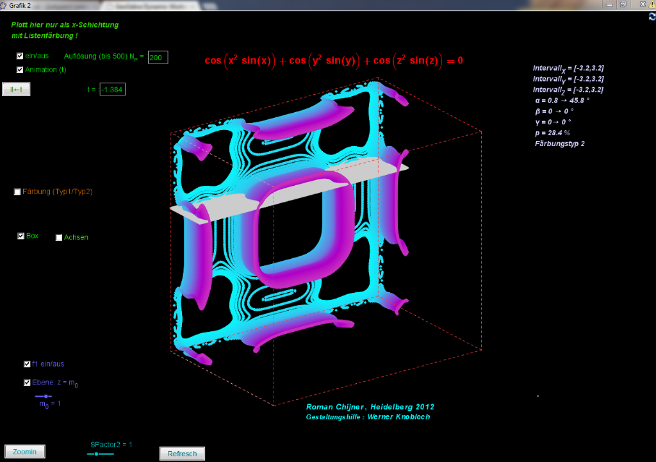This screenshot has width=656, height=462.
Task: Enable the Färbung (Typ1/Typ2) checkbox
Action: click(17, 192)
